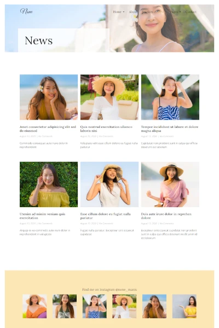Open the blue striped dress post image

pyautogui.click(x=170, y=97)
